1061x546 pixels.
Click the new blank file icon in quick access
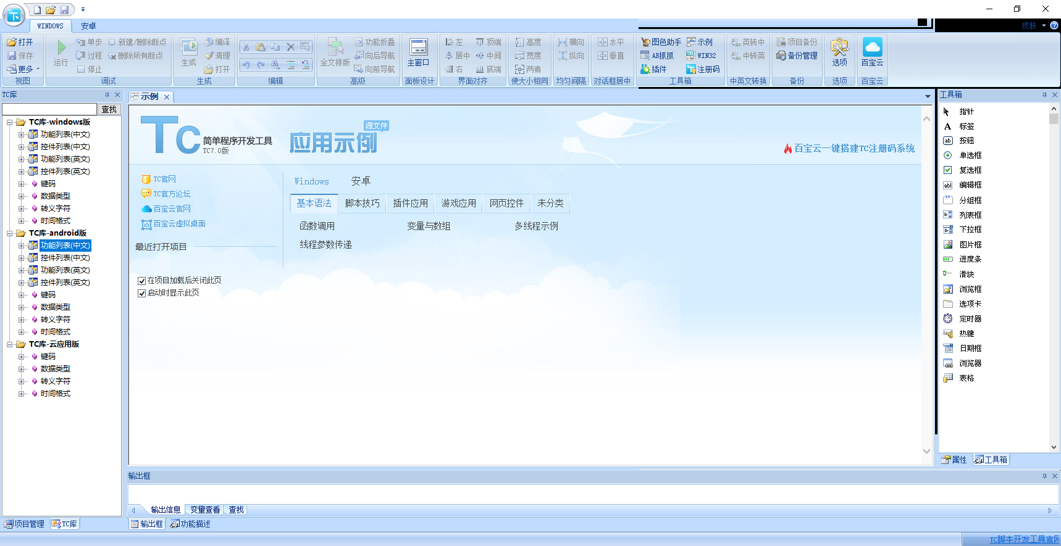(x=38, y=10)
